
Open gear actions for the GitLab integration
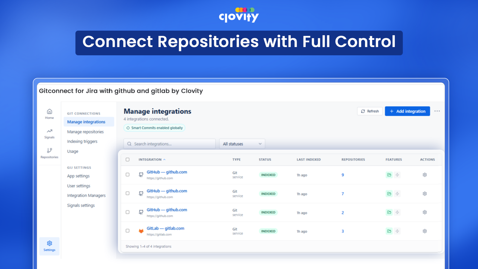pos(425,231)
